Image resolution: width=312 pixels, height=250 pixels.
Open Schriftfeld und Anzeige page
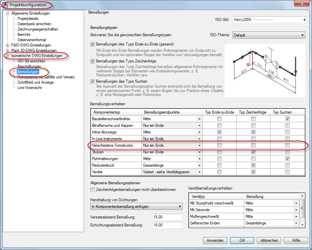point(36,82)
